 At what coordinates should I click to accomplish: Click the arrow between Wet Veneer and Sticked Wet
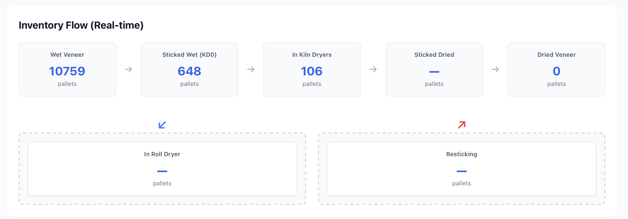[128, 69]
